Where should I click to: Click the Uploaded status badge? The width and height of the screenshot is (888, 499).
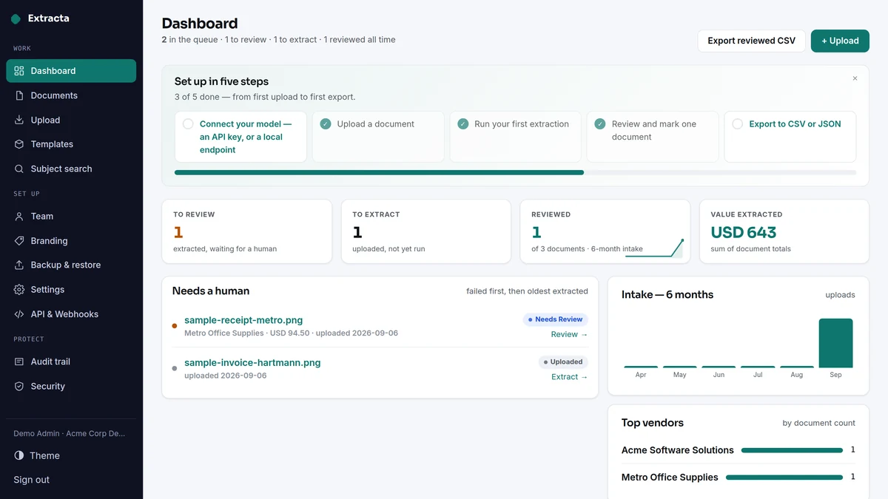563,362
